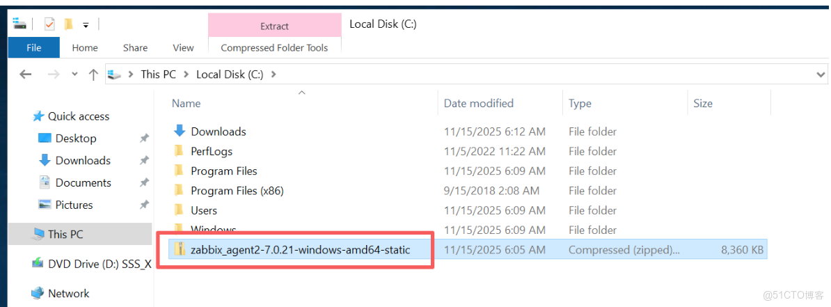Go up one folder level with Up arrow
Image resolution: width=831 pixels, height=307 pixels.
pyautogui.click(x=93, y=74)
